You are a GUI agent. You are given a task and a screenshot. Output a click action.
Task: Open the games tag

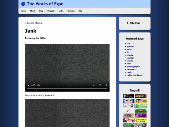[x=131, y=46]
